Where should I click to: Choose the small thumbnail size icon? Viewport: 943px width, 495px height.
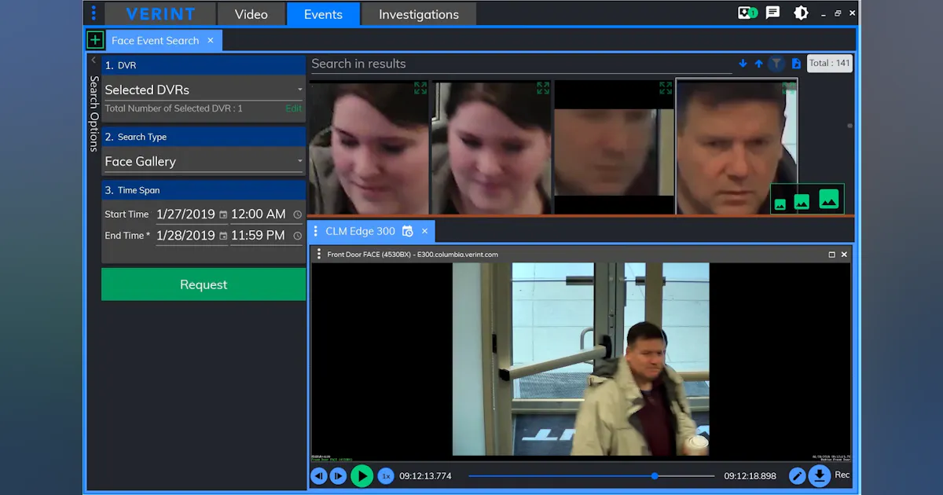coord(780,204)
